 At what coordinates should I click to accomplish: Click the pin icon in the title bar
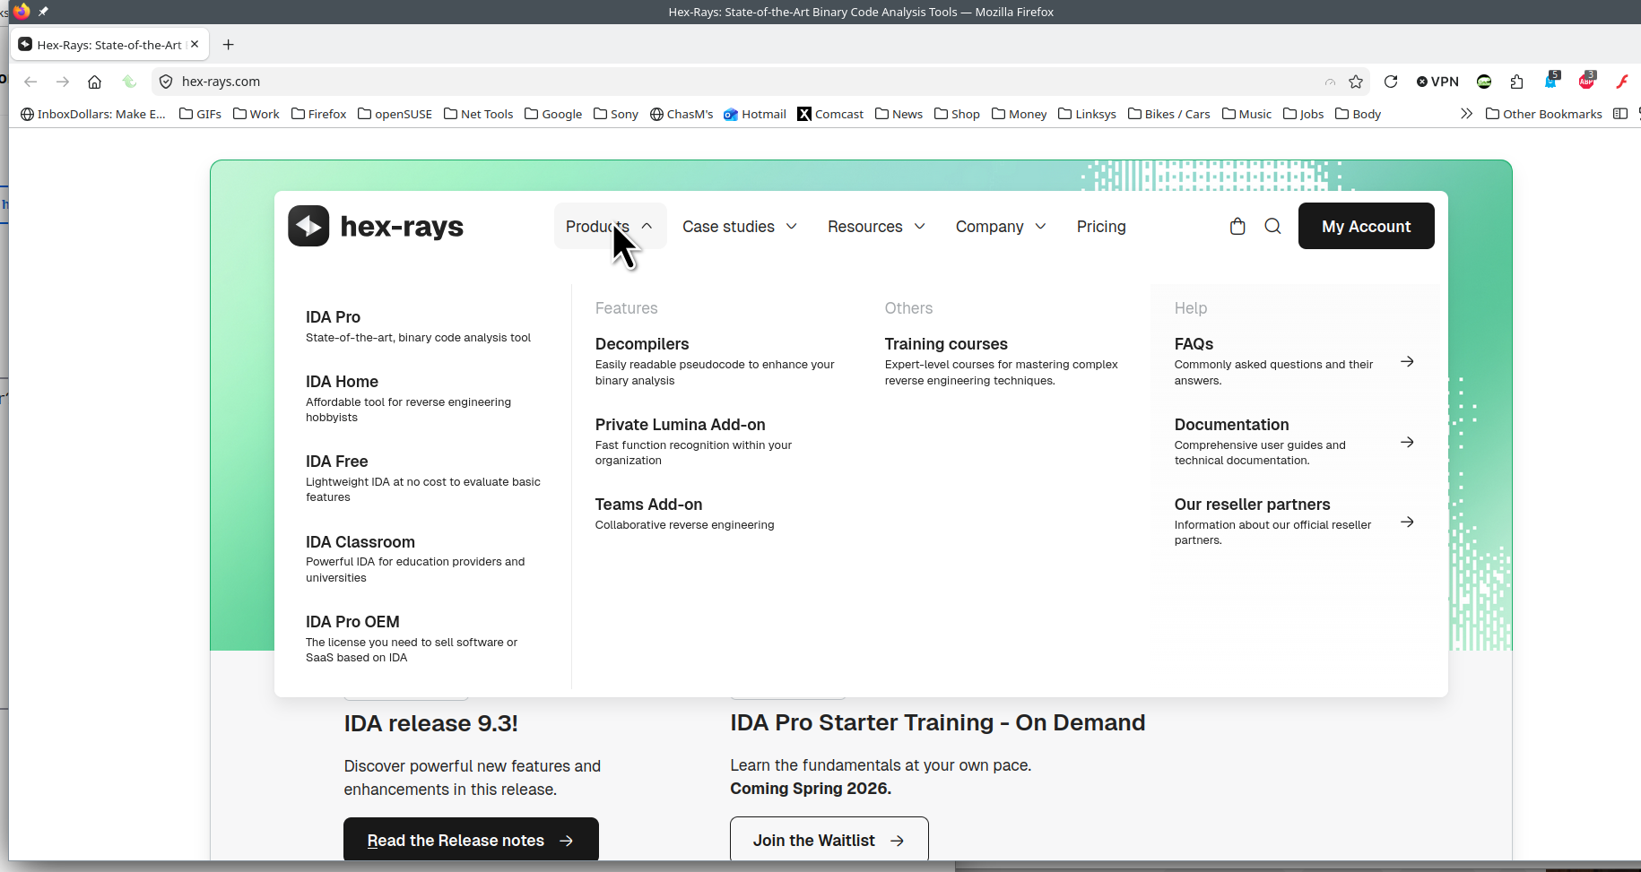[43, 12]
